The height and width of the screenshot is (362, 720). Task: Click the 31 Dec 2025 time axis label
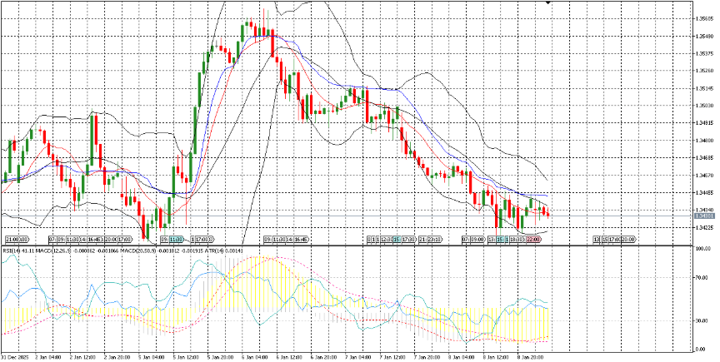point(17,356)
